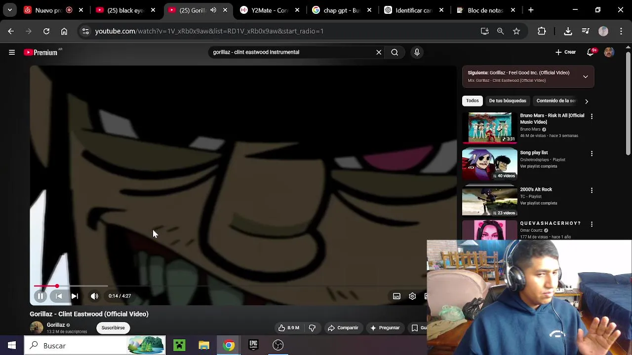
Task: Switch to the chap gpt search tab
Action: point(342,10)
